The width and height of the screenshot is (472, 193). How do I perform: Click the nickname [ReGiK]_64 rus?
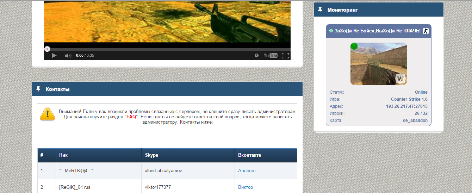tap(75, 187)
